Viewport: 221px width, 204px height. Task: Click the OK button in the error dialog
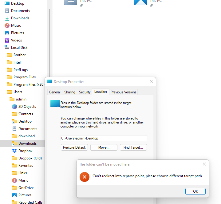[195, 191]
